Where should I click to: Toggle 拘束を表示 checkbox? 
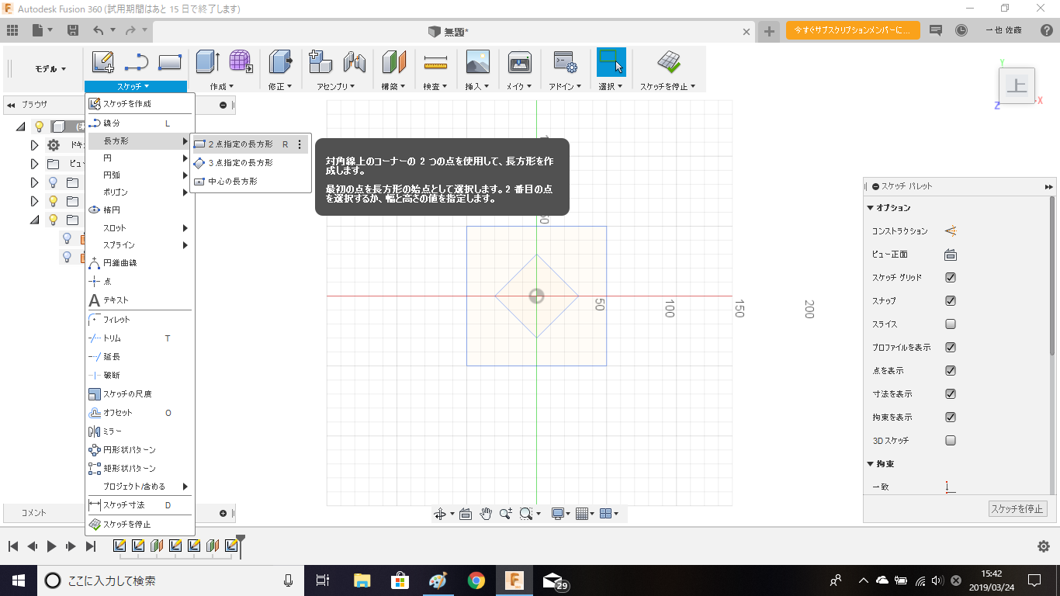[951, 418]
